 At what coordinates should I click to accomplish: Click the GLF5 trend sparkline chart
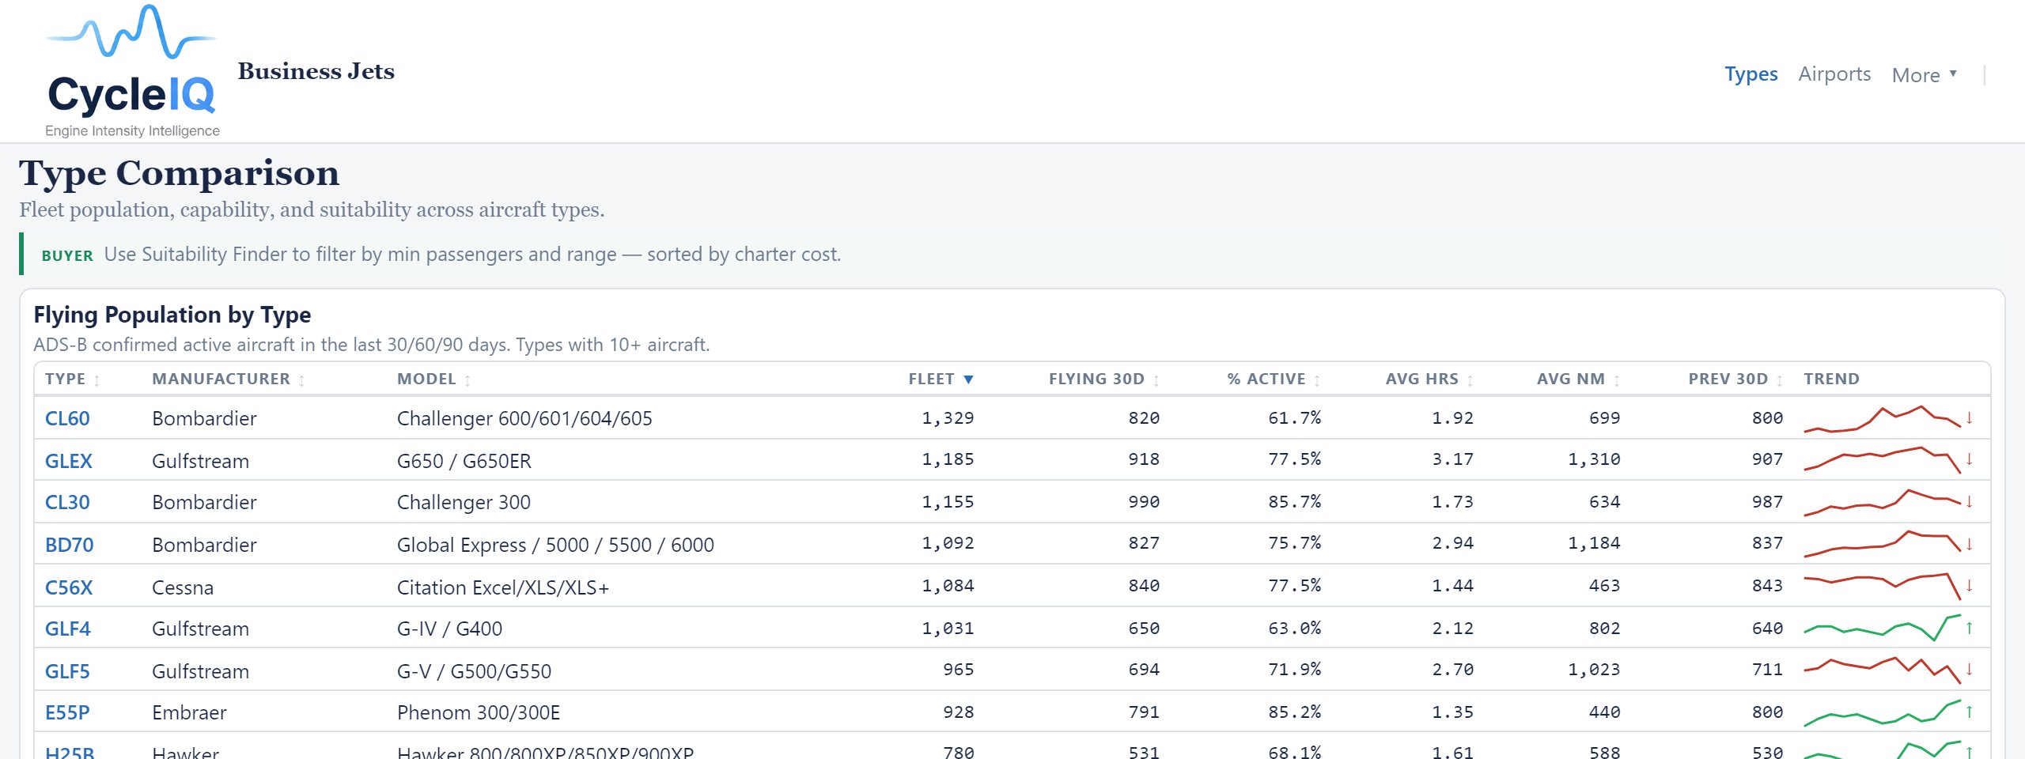(1883, 670)
